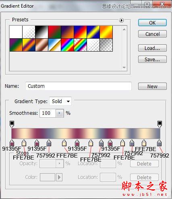Choose the black-to-white gradient preset
The width and height of the screenshot is (172, 199).
[41, 32]
